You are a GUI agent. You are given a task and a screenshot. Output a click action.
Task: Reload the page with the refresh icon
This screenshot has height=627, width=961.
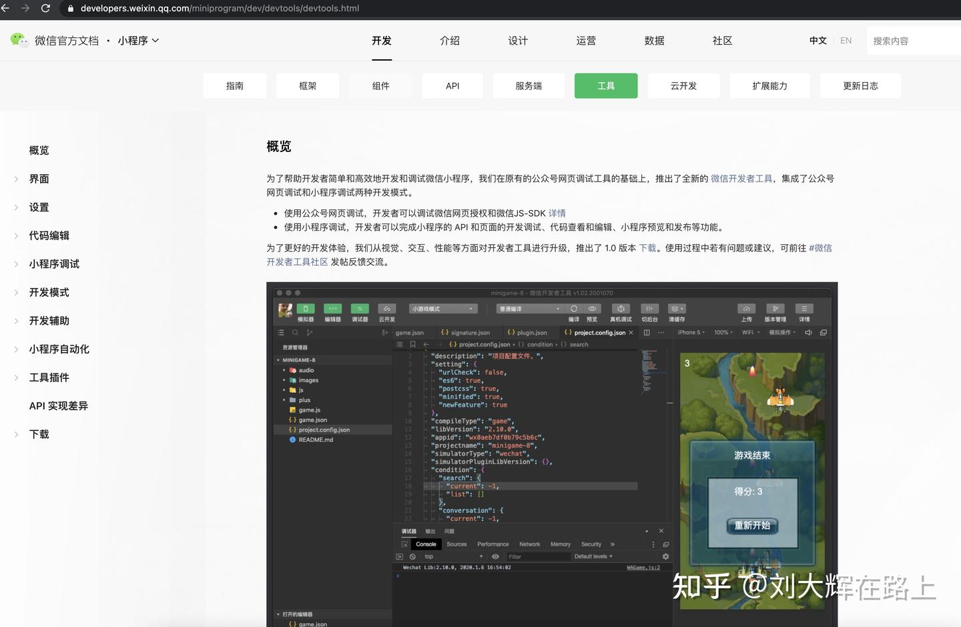pos(45,8)
